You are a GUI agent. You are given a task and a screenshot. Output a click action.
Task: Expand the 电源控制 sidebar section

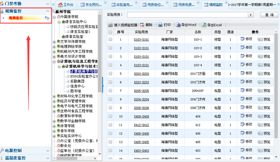tap(48, 150)
